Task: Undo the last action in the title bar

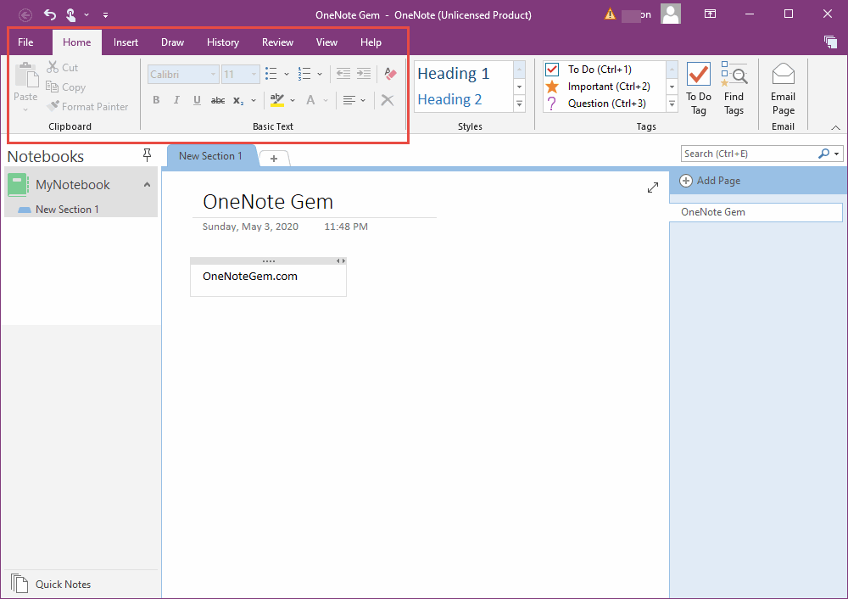Action: click(x=50, y=14)
